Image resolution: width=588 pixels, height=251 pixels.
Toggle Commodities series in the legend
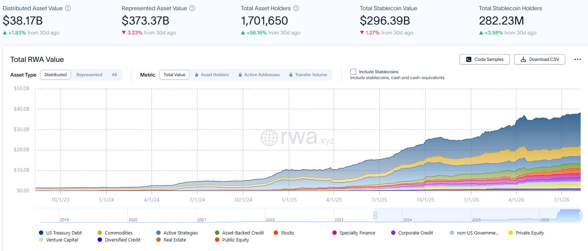pyautogui.click(x=115, y=233)
